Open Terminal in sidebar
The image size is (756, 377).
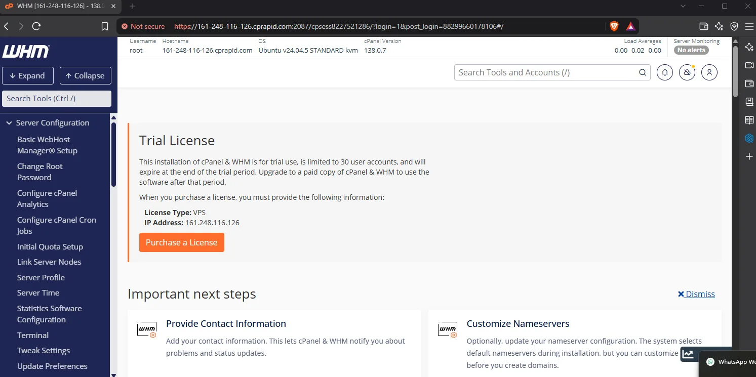tap(33, 335)
